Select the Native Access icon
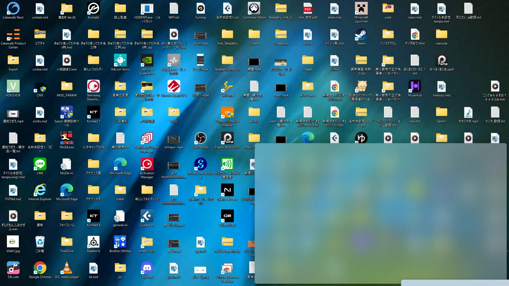This screenshot has width=509, height=286. (x=227, y=190)
